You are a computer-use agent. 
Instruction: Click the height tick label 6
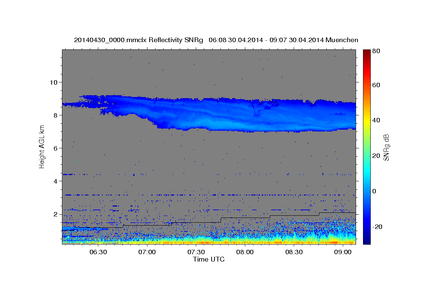pos(55,148)
